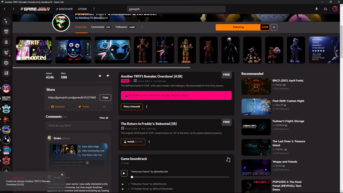Click the soundtrack progress slider
Viewport: 343px width, 193px height.
coord(181,177)
